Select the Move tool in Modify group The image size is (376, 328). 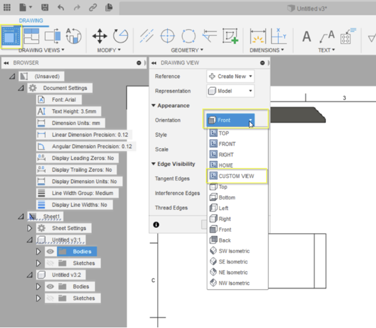(100, 35)
